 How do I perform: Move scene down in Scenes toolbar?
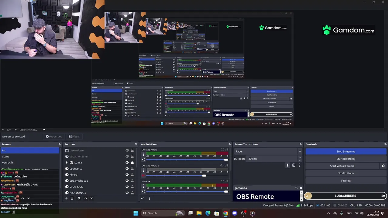pos(28,198)
